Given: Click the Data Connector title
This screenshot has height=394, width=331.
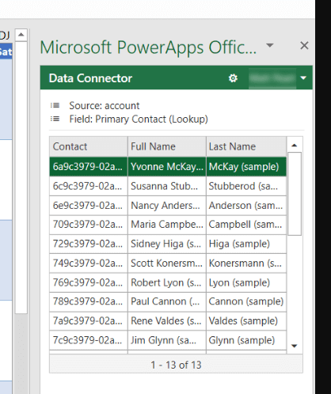Looking at the screenshot, I should (90, 78).
